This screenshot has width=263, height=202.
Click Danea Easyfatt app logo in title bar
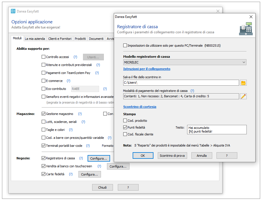tap(13, 11)
